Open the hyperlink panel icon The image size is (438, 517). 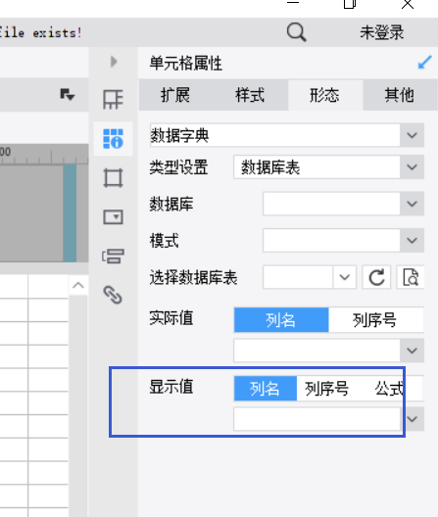click(113, 295)
